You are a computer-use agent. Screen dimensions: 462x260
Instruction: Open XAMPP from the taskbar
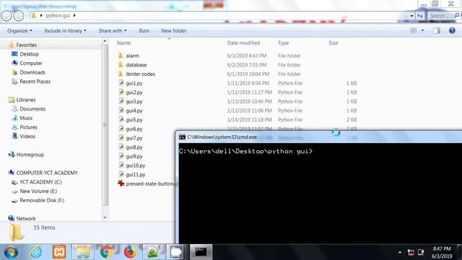59,252
